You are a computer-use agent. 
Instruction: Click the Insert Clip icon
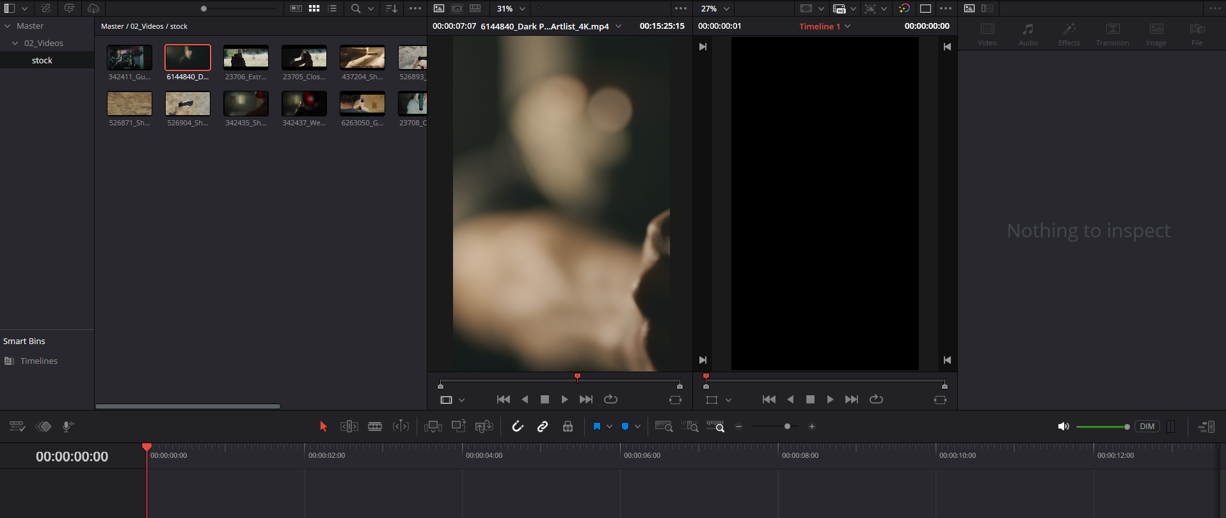coord(433,427)
